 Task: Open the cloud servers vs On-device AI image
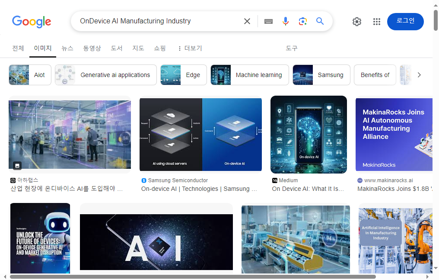[200, 135]
